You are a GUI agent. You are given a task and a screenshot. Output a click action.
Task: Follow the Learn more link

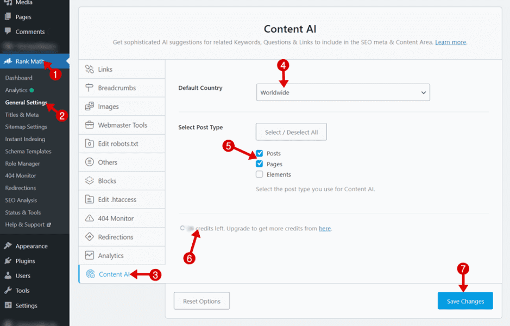(450, 42)
